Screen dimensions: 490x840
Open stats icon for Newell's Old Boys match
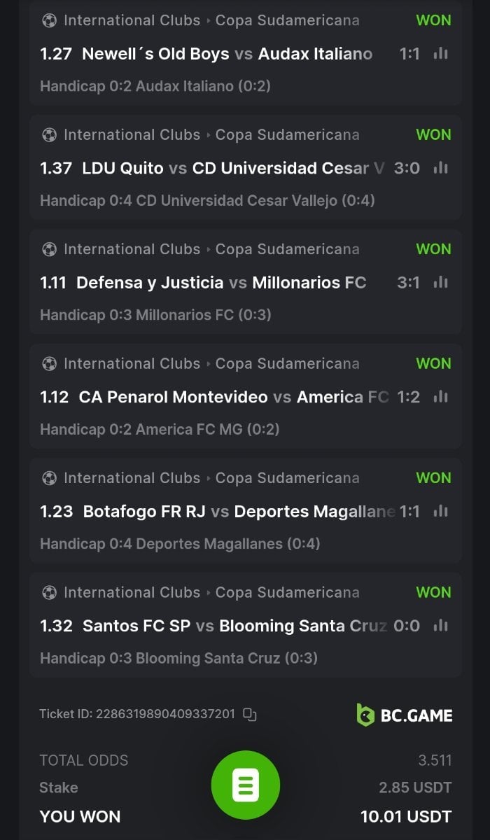click(440, 53)
